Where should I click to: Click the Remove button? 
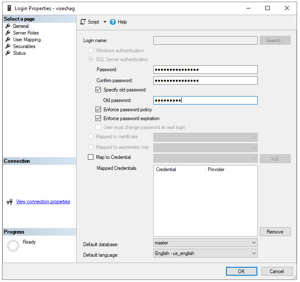tap(275, 231)
